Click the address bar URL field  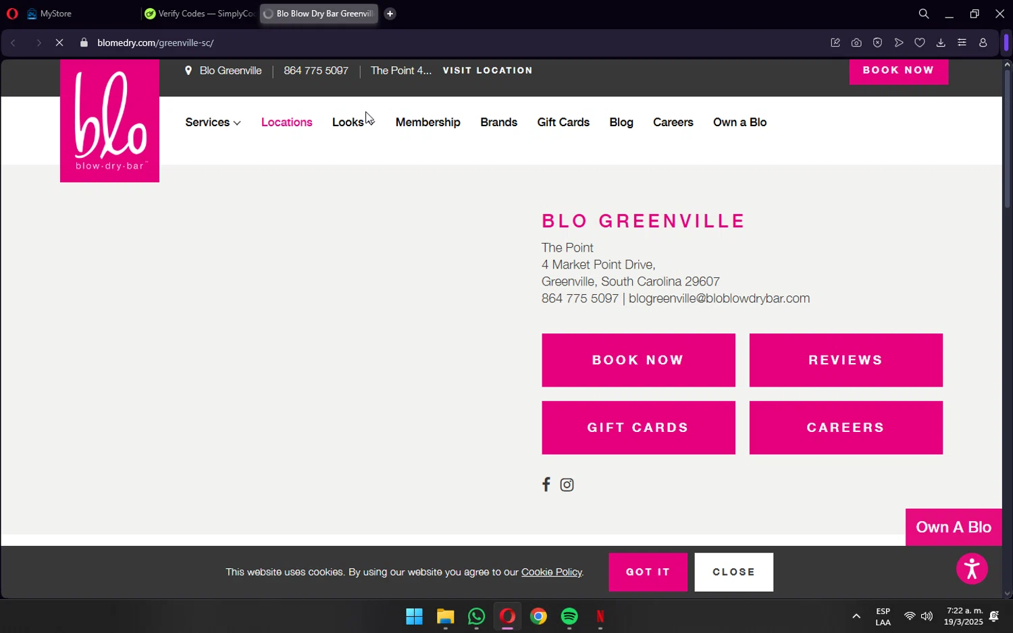[x=446, y=43]
